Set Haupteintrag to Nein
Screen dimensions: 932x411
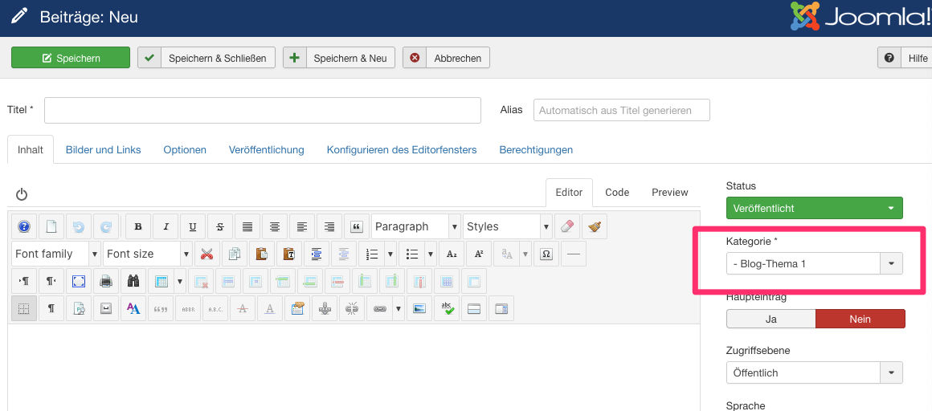click(860, 319)
